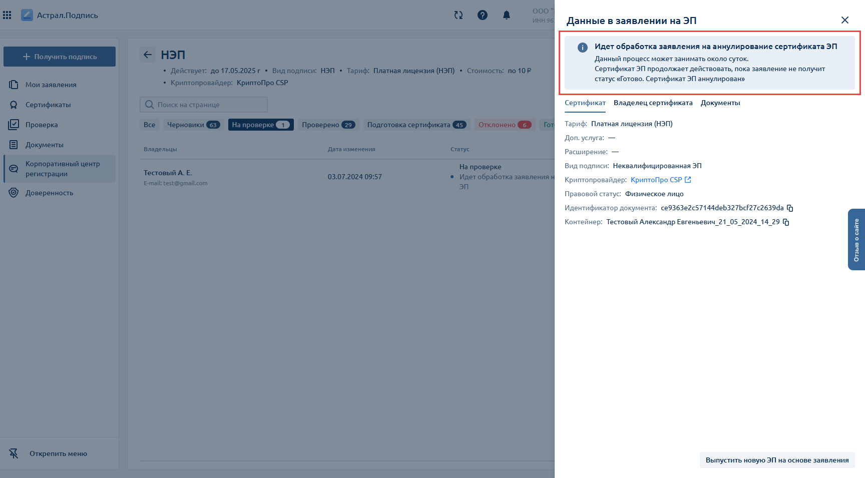The height and width of the screenshot is (478, 865).
Task: Select the На проверке filter tab
Action: click(x=261, y=125)
